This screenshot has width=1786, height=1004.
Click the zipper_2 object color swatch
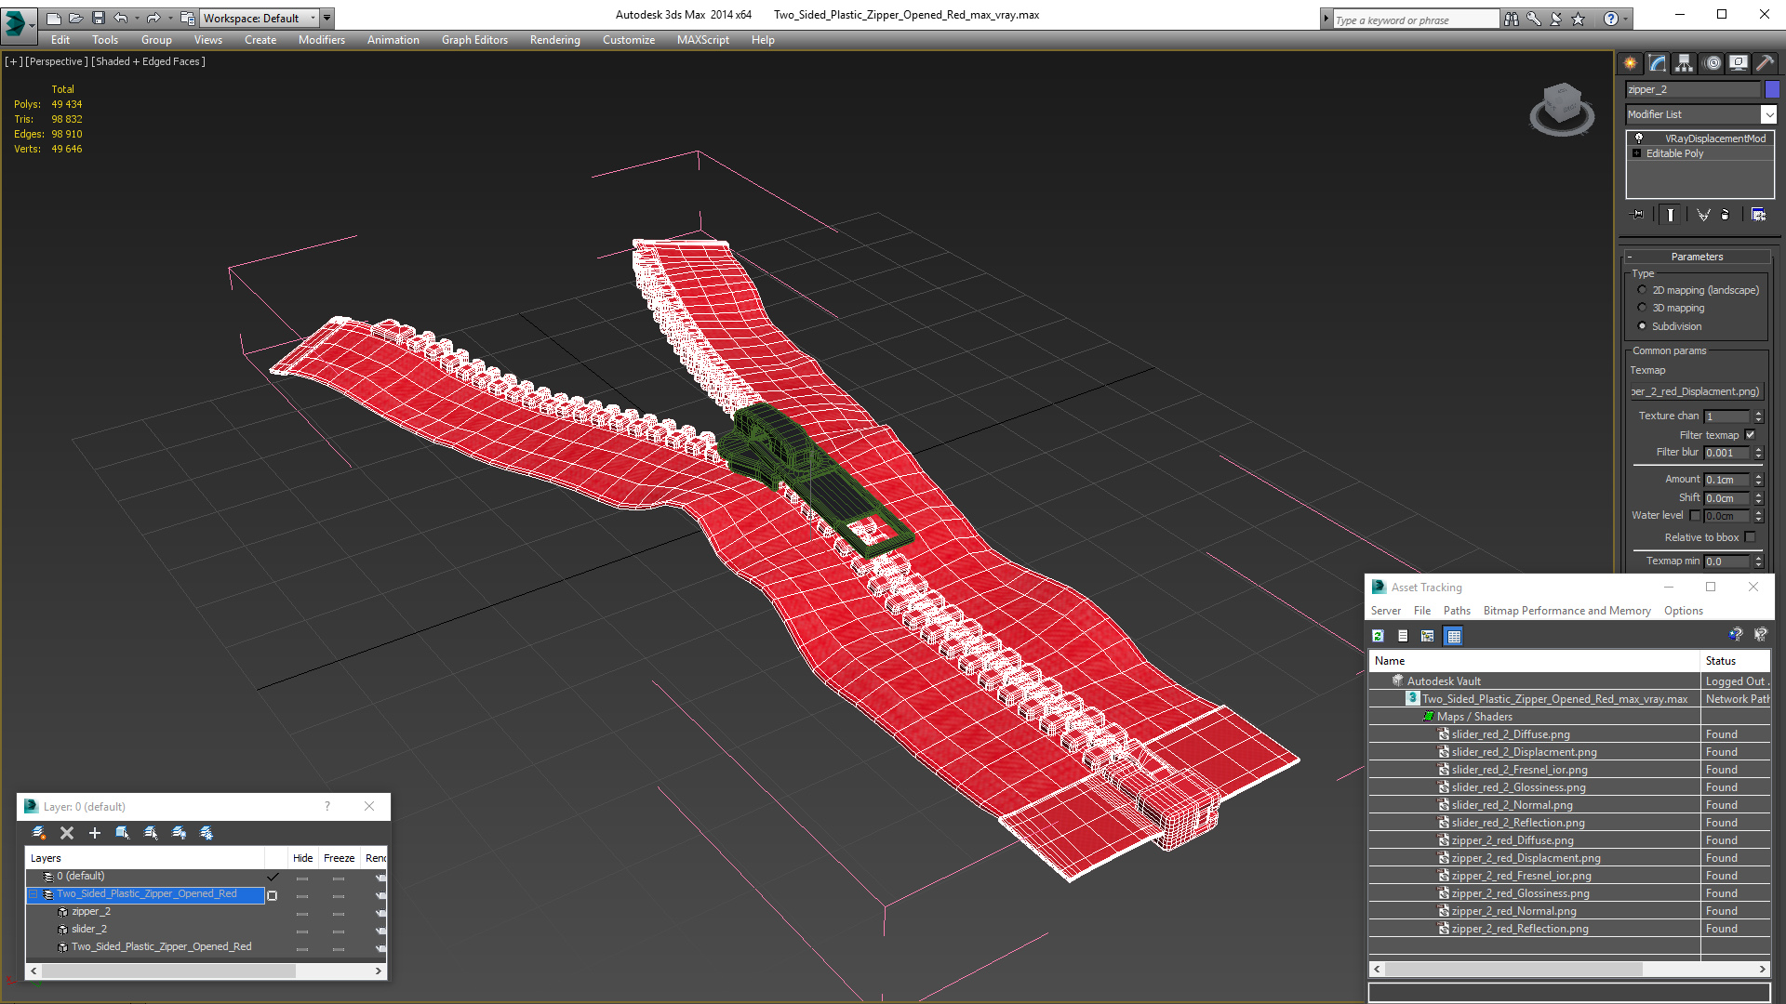(1772, 89)
